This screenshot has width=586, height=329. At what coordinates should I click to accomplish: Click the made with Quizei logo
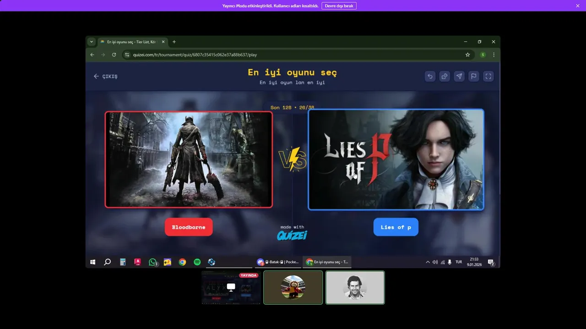pos(292,233)
